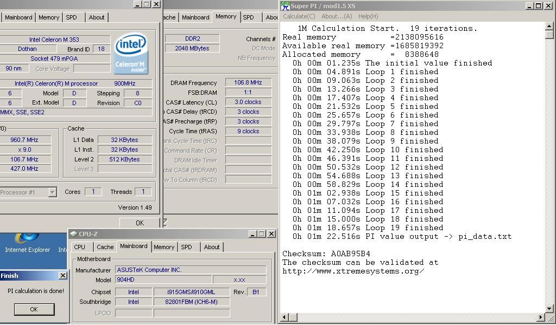Click the PI value output -> pi_data.txt line
Image resolution: width=556 pixels, height=325 pixels.
[x=402, y=237]
